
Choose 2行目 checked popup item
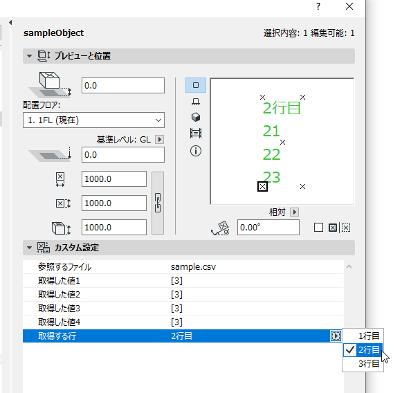363,349
